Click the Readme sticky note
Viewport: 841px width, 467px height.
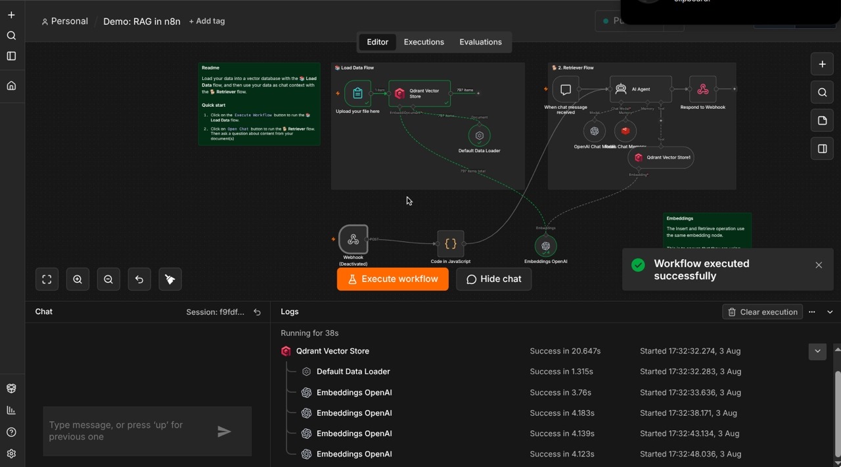click(x=259, y=104)
